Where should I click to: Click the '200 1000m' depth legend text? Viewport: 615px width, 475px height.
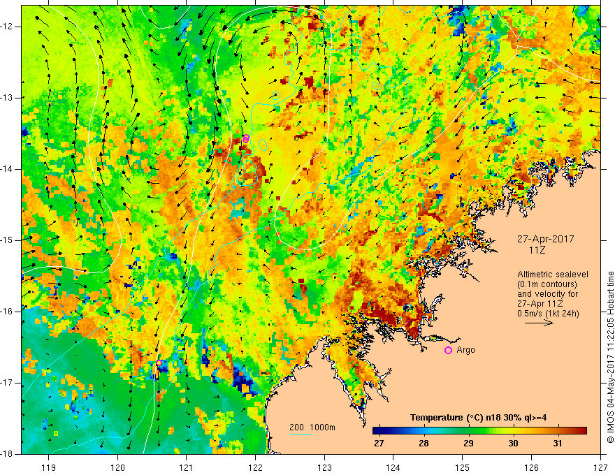click(x=312, y=427)
